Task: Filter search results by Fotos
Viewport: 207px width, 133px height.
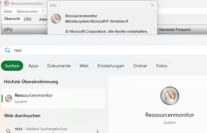Action: [162, 66]
